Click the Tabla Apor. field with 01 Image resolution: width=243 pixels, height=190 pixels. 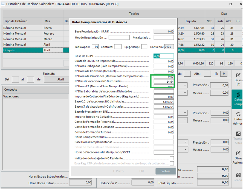[95, 47]
